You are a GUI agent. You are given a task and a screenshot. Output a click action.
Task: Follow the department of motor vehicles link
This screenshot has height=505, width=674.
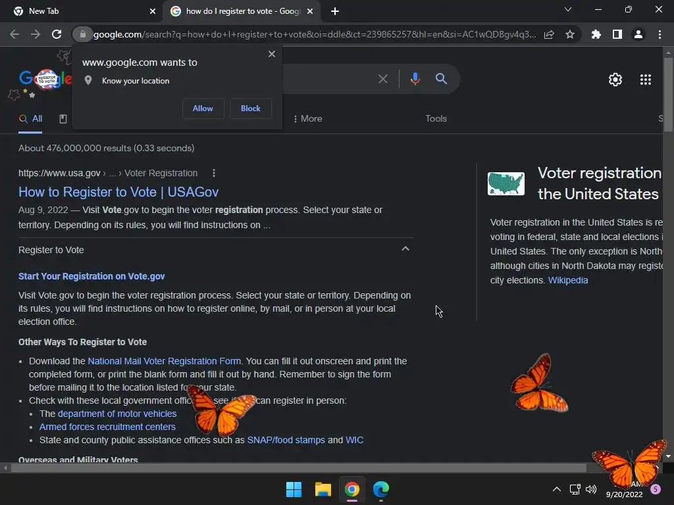click(x=117, y=414)
